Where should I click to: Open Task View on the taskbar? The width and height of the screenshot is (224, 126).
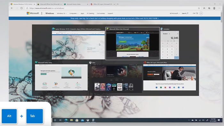click(60, 120)
